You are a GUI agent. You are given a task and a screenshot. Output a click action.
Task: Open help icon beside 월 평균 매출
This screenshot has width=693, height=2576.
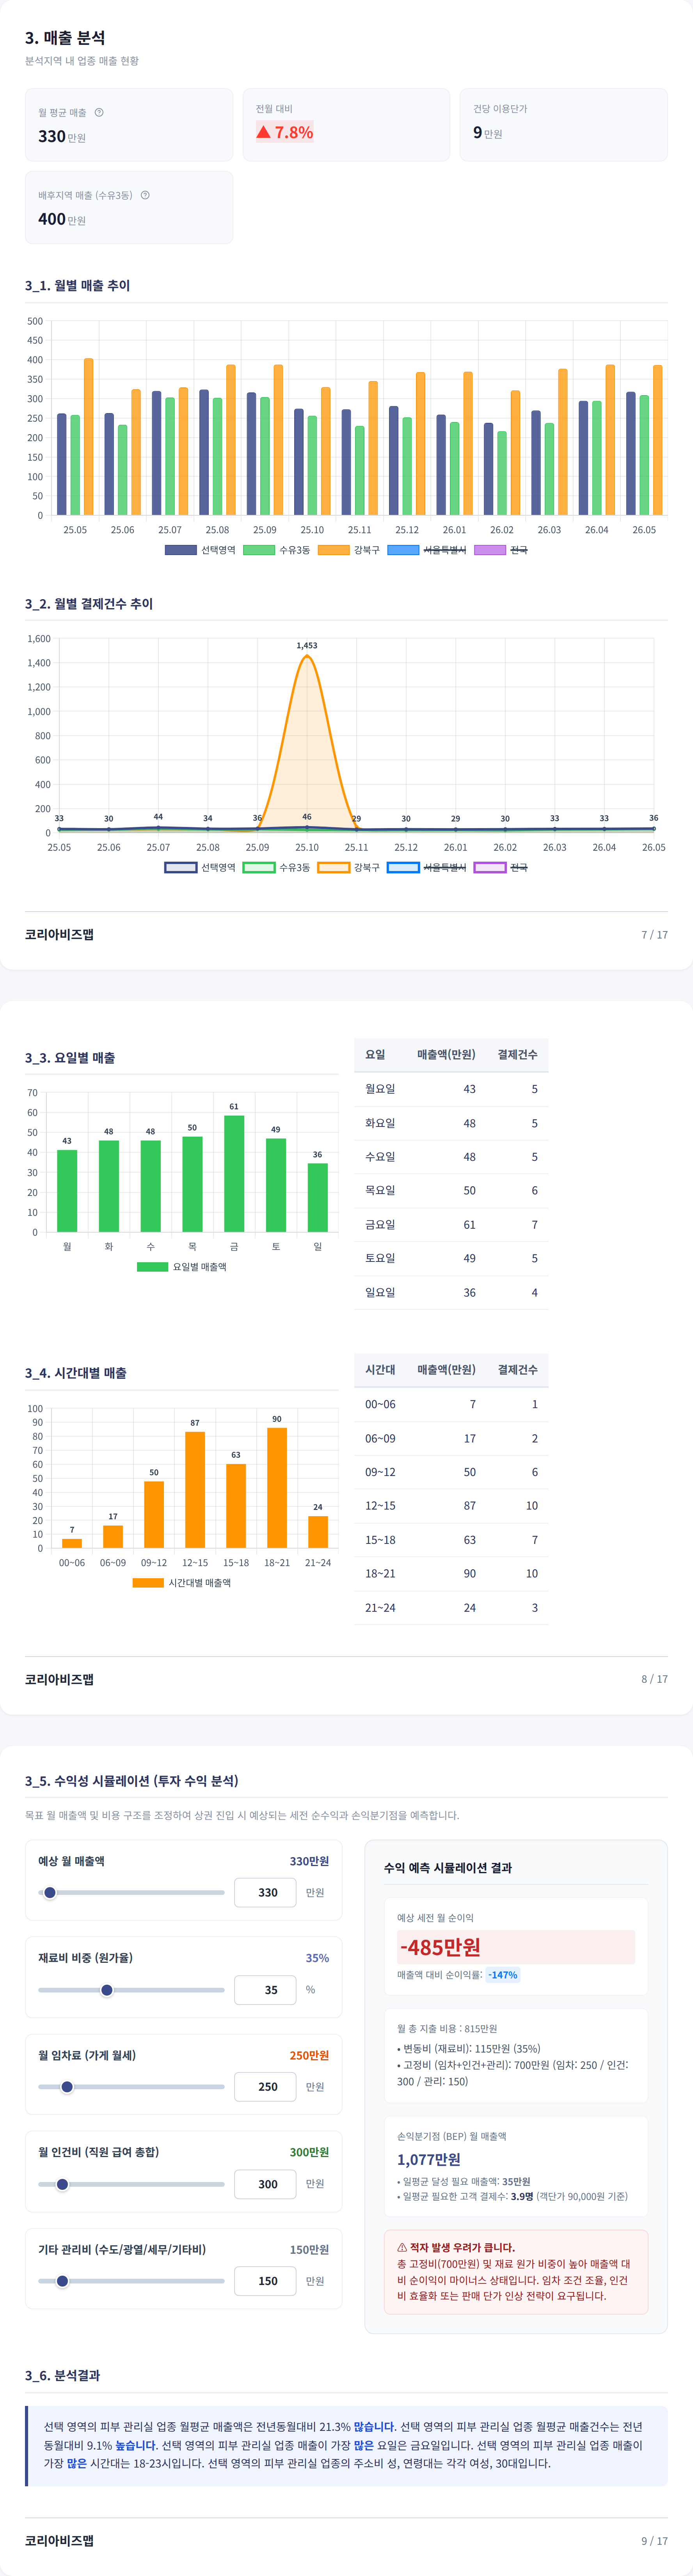point(99,112)
